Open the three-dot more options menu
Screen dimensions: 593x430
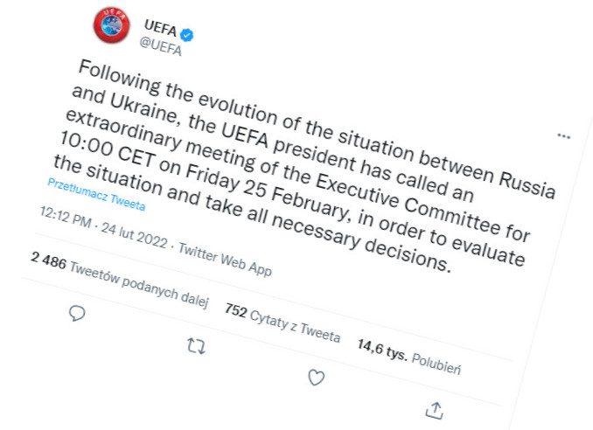click(x=563, y=136)
